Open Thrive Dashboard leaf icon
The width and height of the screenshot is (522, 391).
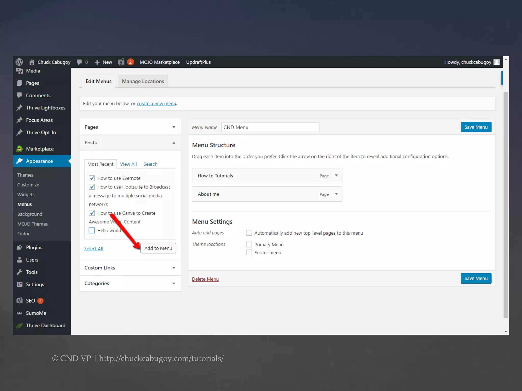[x=20, y=325]
